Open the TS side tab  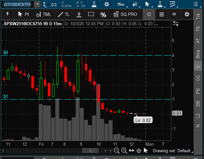coord(198,29)
